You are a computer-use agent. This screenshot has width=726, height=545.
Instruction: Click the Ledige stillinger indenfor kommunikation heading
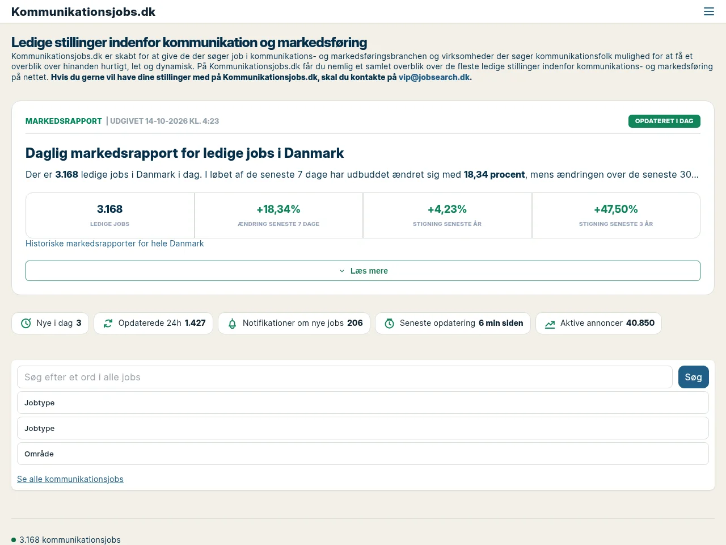[189, 43]
